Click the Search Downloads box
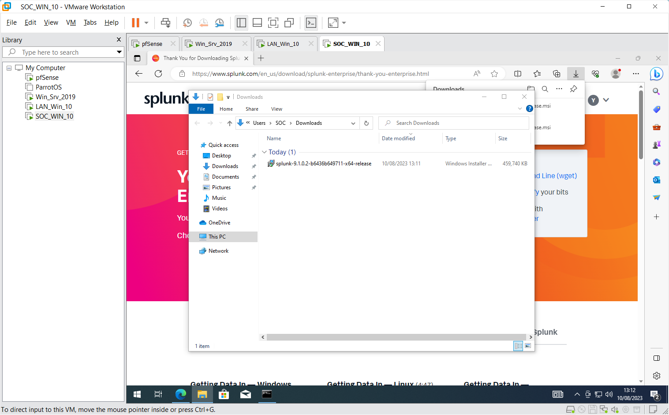The image size is (669, 415). coord(454,123)
